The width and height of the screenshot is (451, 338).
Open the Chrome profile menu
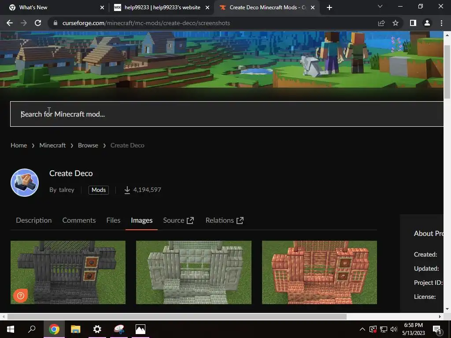click(427, 23)
